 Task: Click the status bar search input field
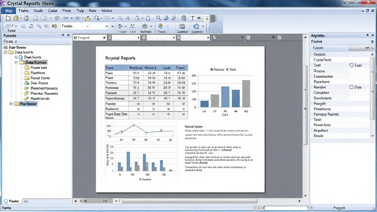(x=285, y=208)
